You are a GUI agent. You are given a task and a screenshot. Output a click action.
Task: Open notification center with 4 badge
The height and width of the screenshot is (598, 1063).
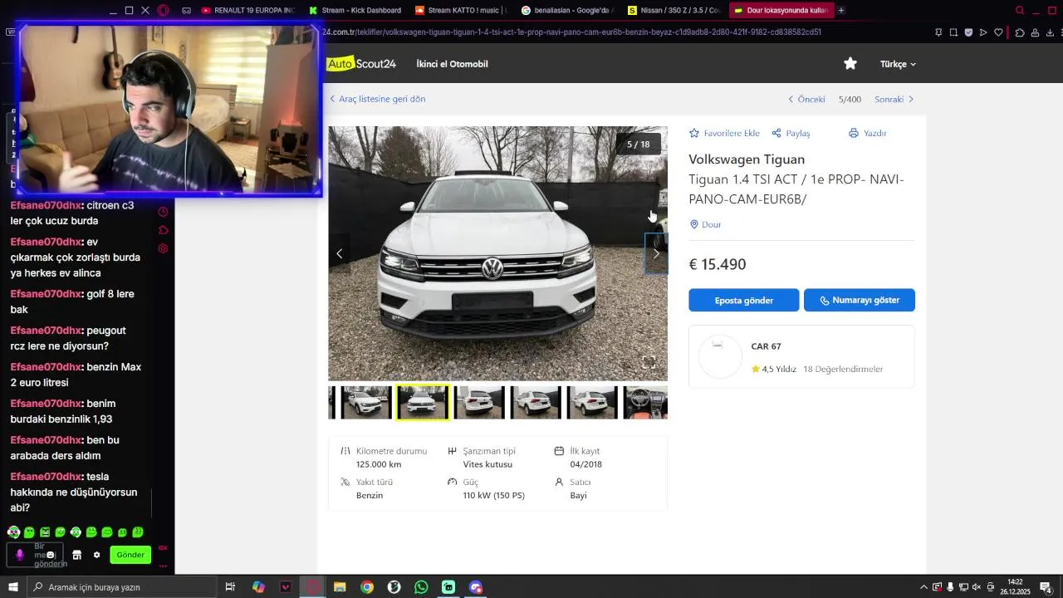click(1046, 587)
